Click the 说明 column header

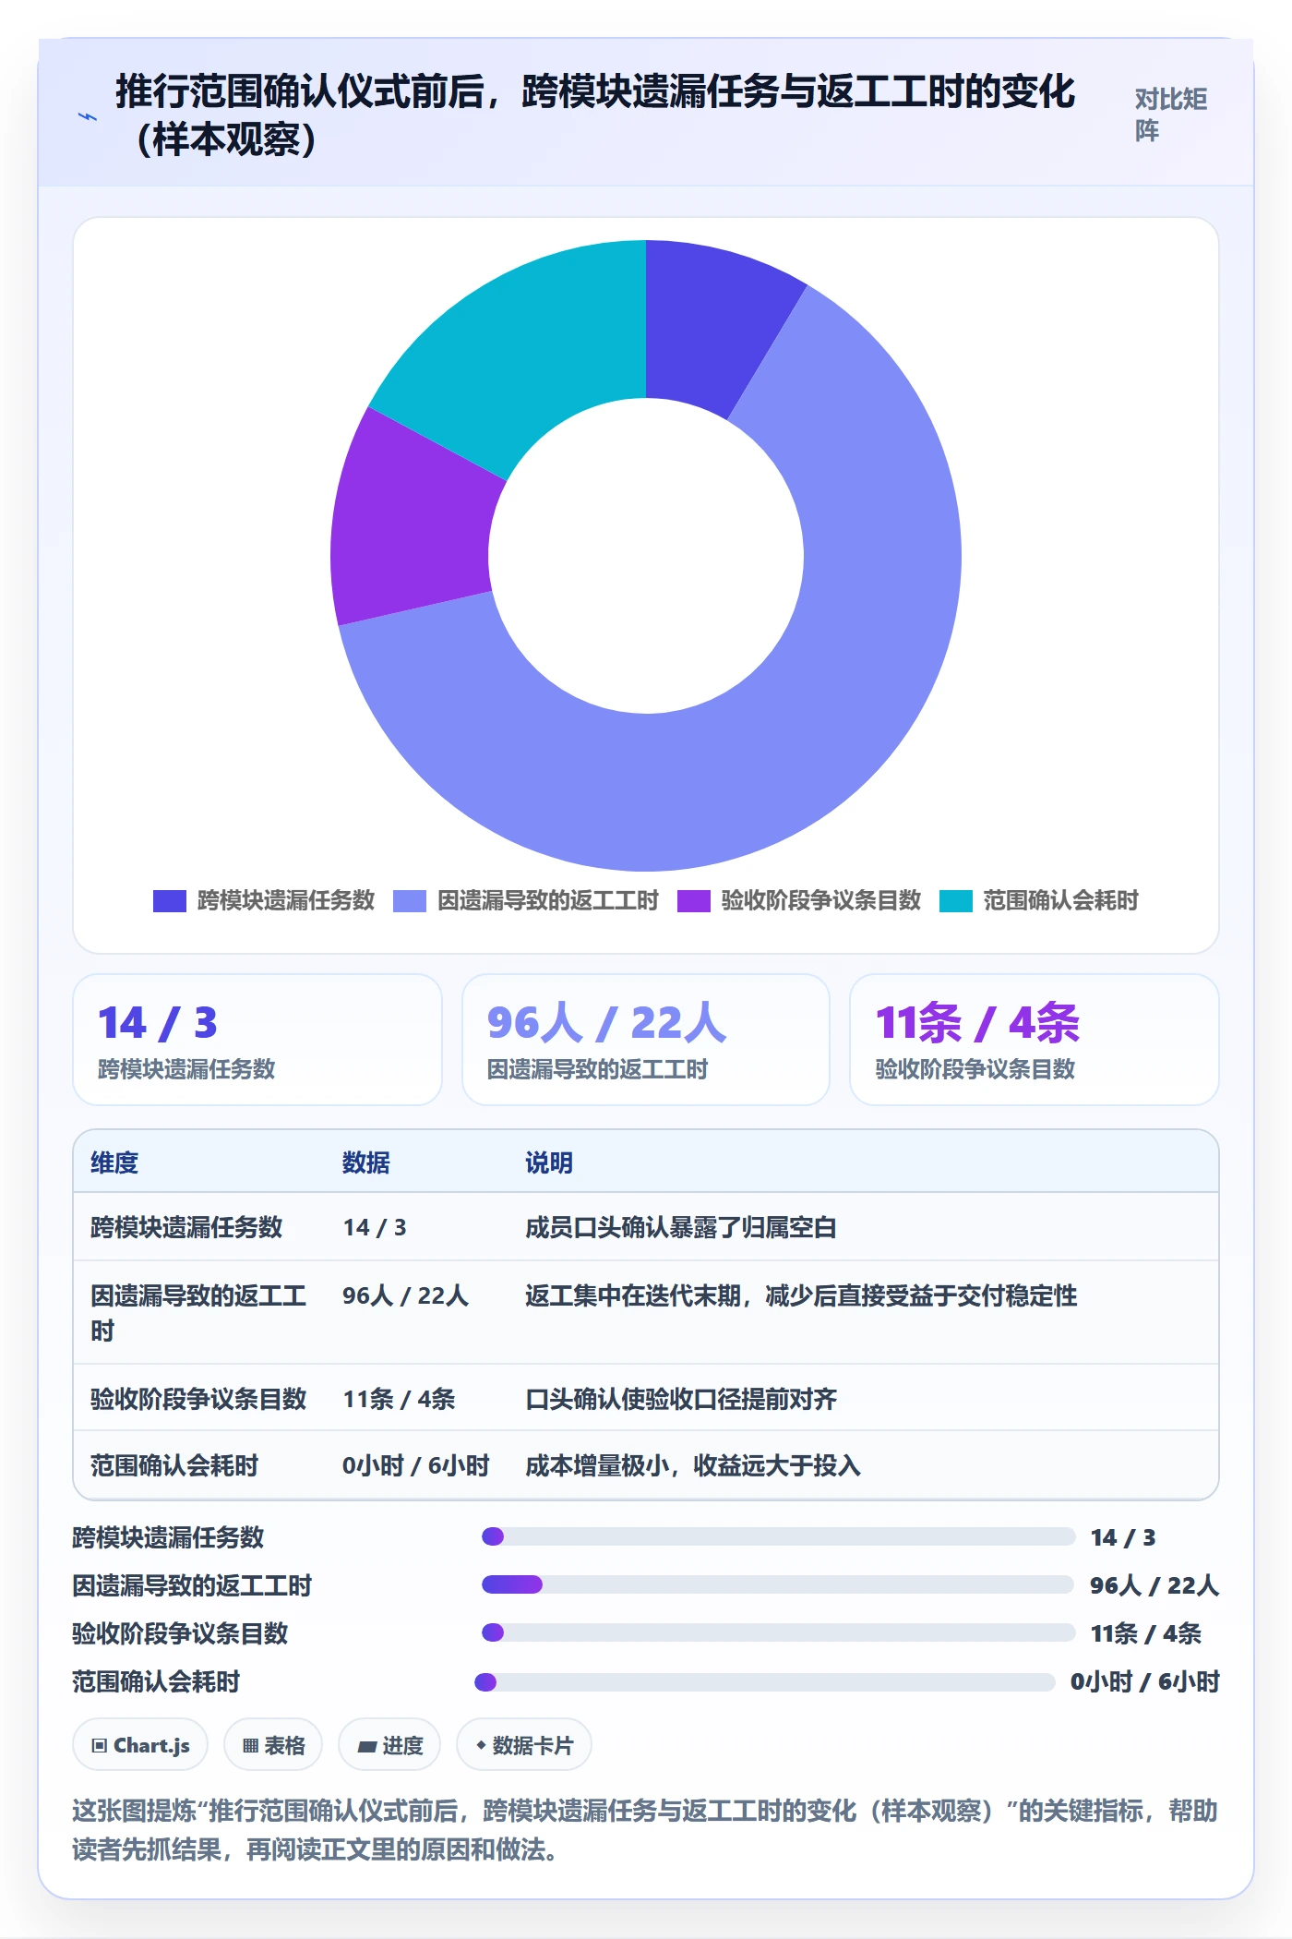(549, 1162)
